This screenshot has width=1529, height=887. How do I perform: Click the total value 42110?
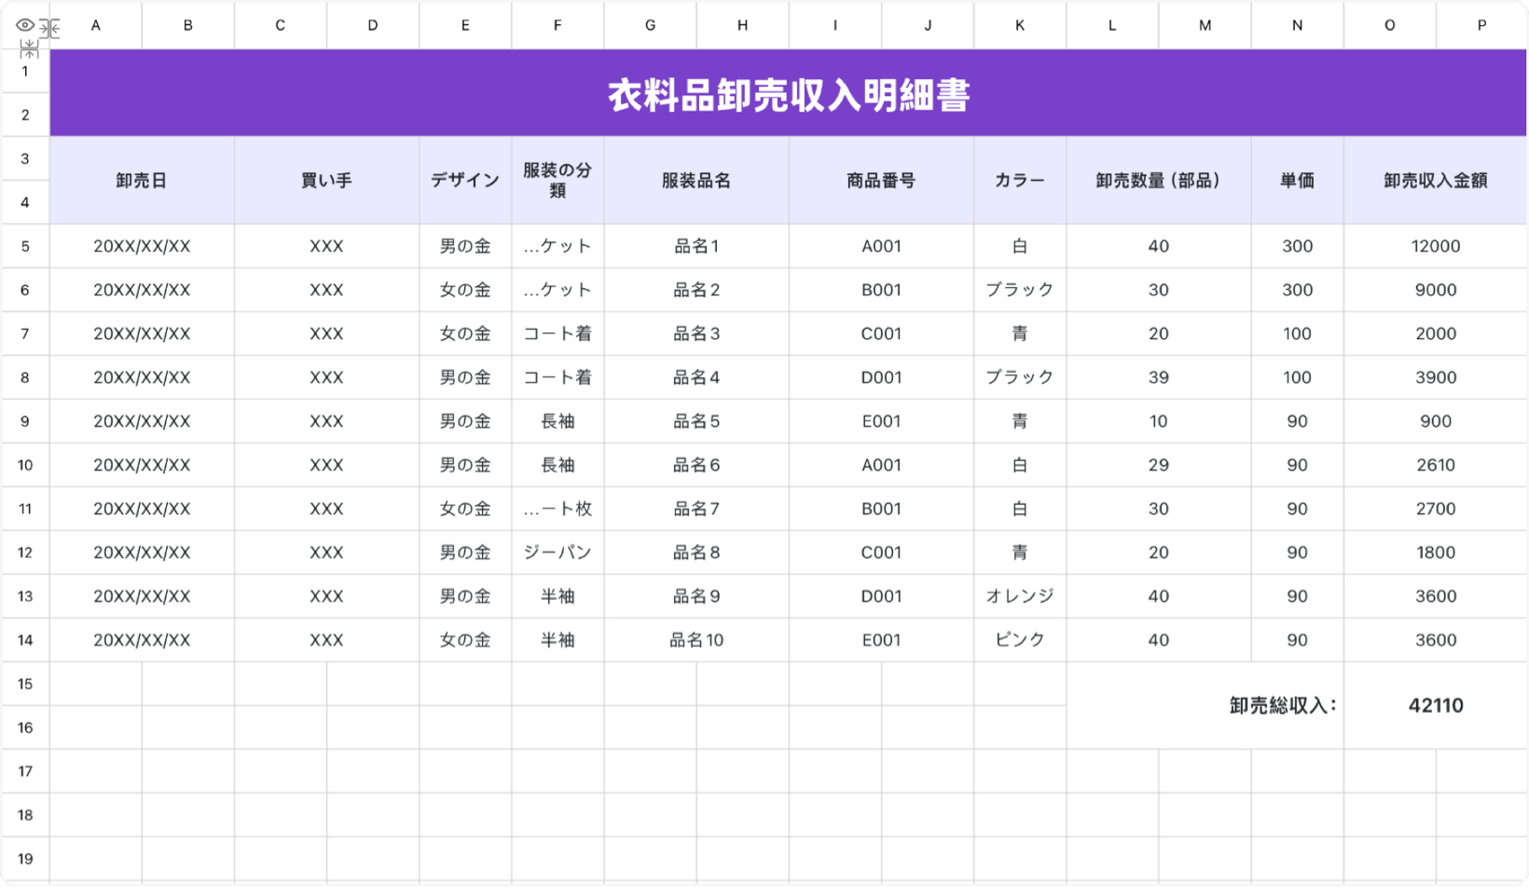point(1436,705)
